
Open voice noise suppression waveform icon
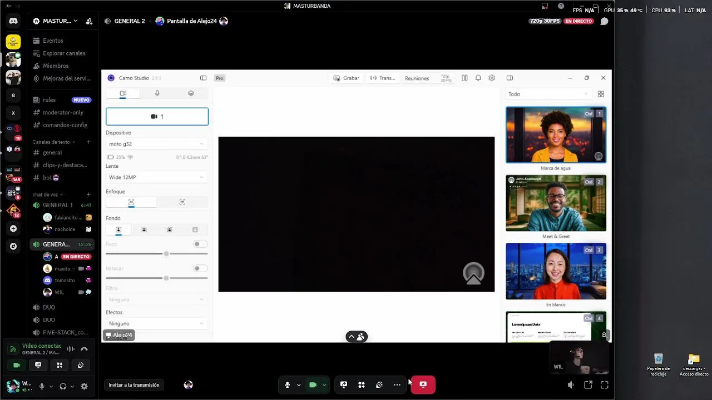[x=71, y=349]
